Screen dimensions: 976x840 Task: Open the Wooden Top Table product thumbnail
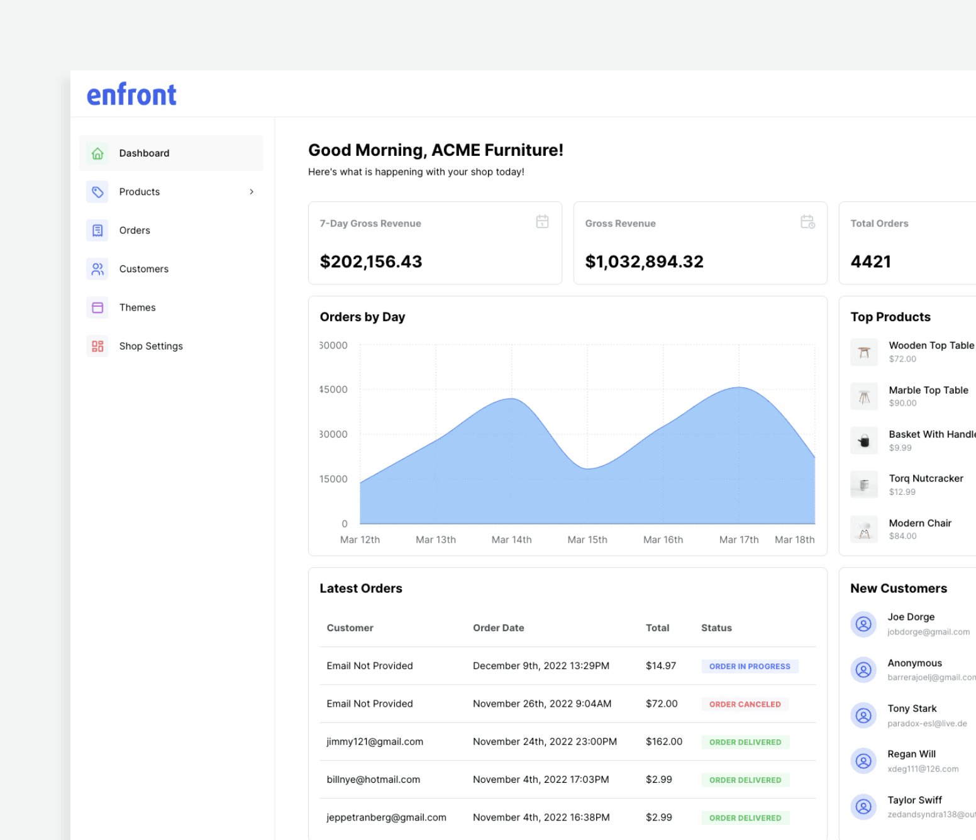click(x=864, y=352)
